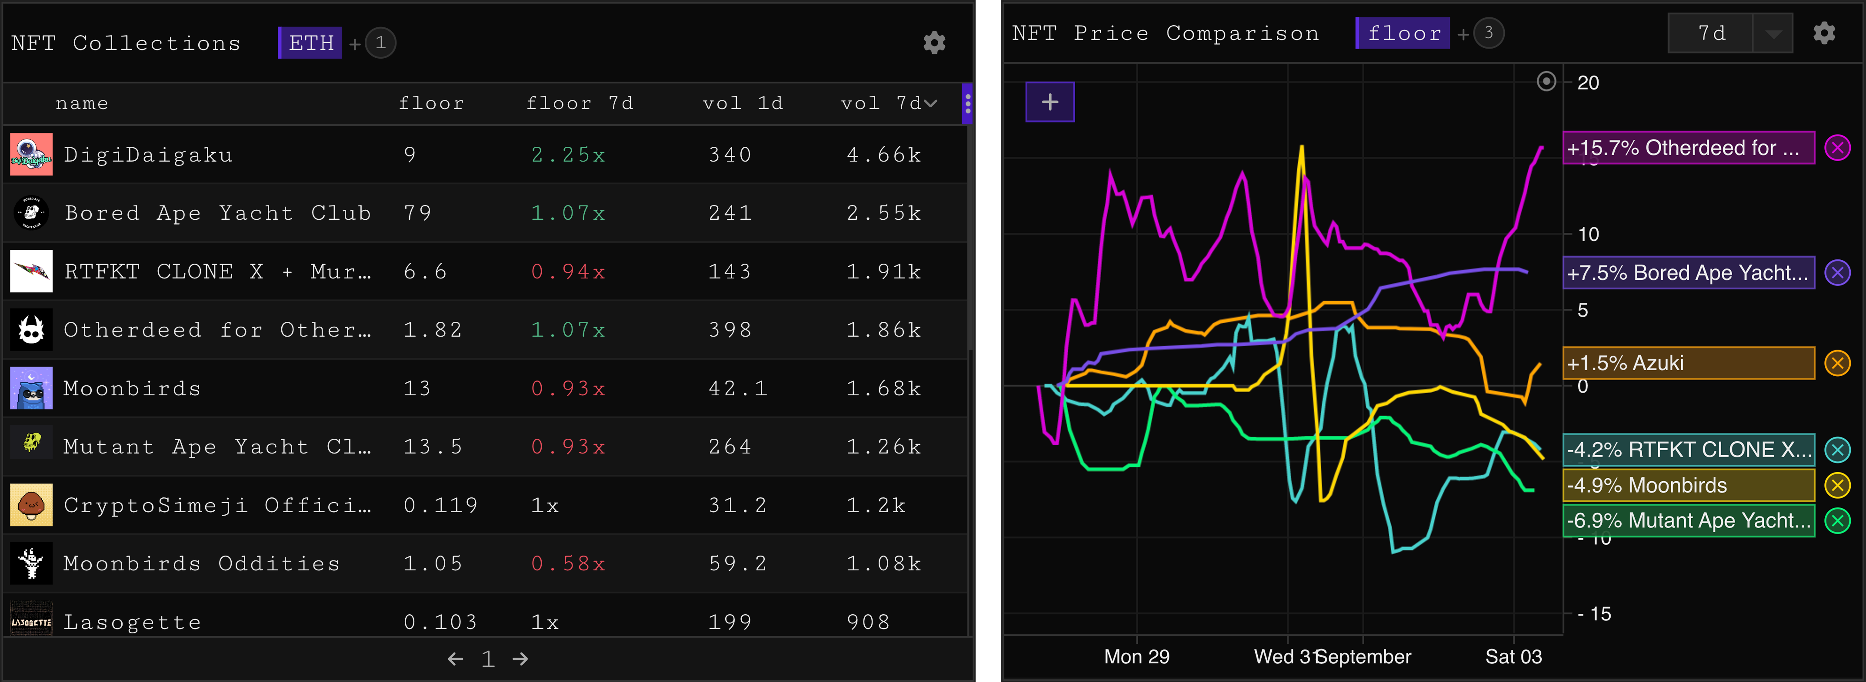This screenshot has width=1866, height=682.
Task: Click the Moonbirds collection thumbnail
Action: (x=31, y=388)
